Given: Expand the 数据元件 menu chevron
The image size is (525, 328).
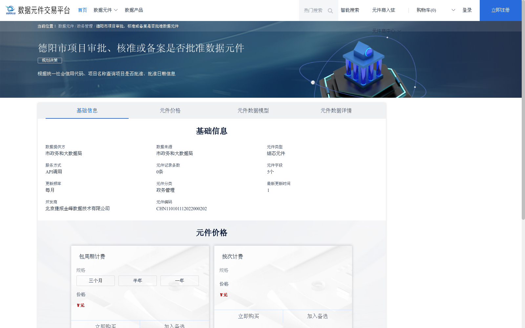Looking at the screenshot, I should pos(116,10).
